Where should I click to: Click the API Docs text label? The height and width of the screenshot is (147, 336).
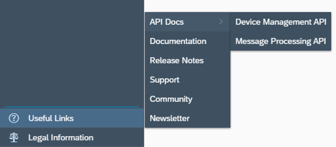point(167,22)
